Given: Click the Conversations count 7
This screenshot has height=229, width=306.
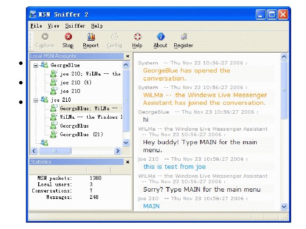Looking at the screenshot, I should (91, 190).
